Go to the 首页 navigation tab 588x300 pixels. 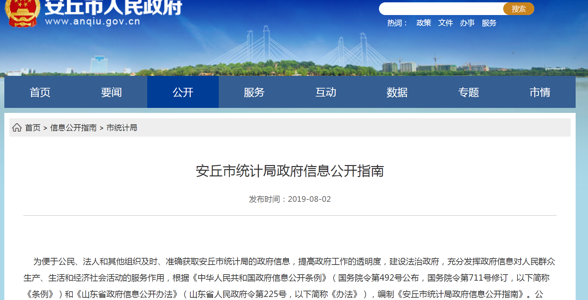tap(40, 92)
